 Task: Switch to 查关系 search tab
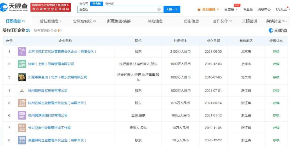pos(110,4)
